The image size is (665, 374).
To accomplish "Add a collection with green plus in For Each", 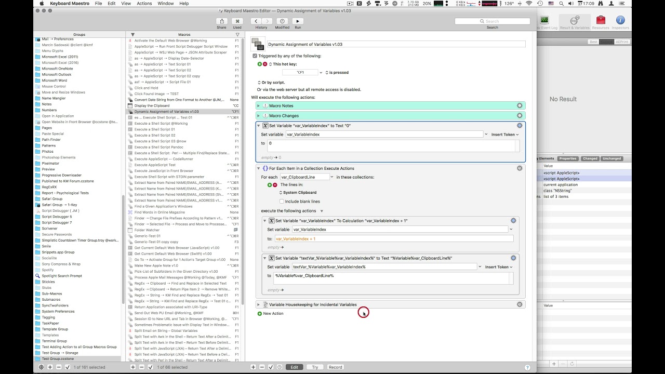I will pyautogui.click(x=270, y=184).
